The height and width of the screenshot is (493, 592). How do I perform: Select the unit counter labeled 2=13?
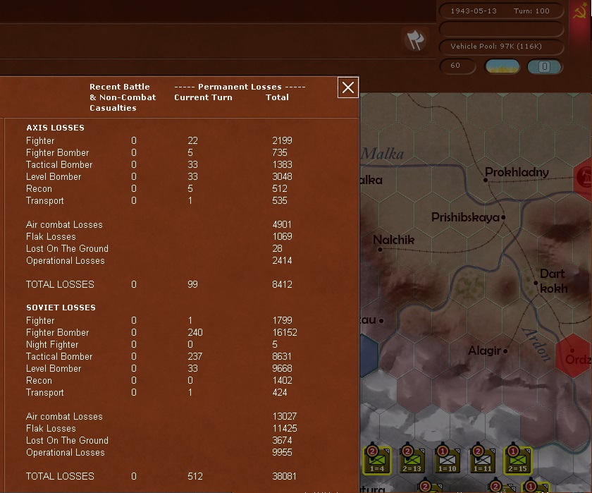tap(412, 460)
